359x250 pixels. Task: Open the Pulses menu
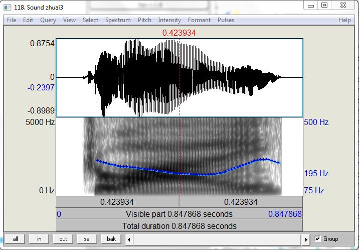click(226, 20)
